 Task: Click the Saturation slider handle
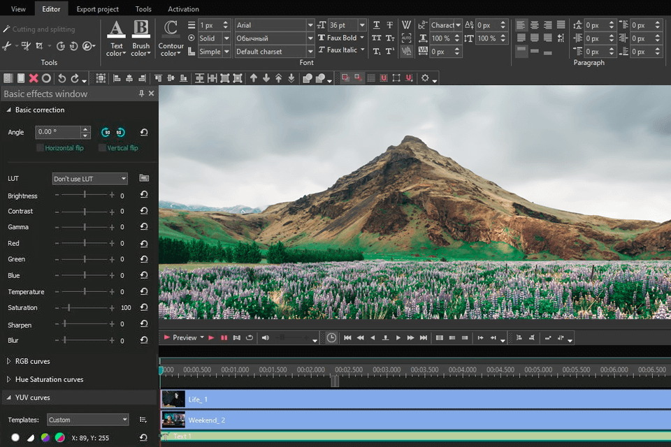point(68,308)
